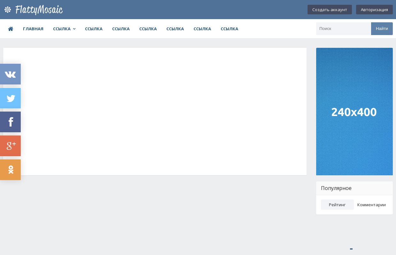Open the Главная menu item
The height and width of the screenshot is (255, 396).
tap(33, 29)
